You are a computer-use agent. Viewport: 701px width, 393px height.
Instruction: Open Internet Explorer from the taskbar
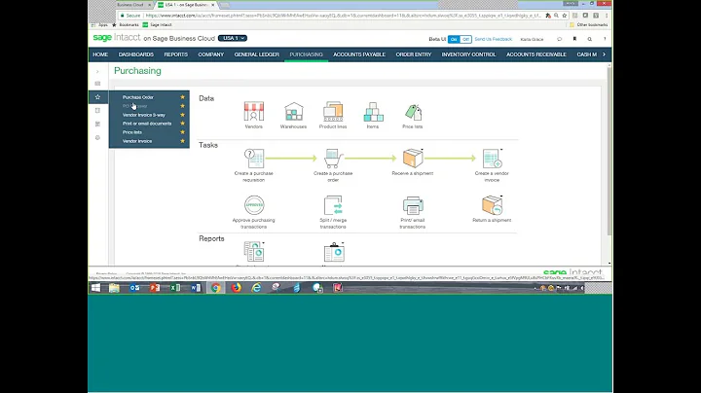pos(256,288)
